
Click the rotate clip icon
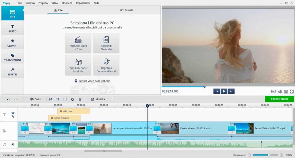point(72,99)
